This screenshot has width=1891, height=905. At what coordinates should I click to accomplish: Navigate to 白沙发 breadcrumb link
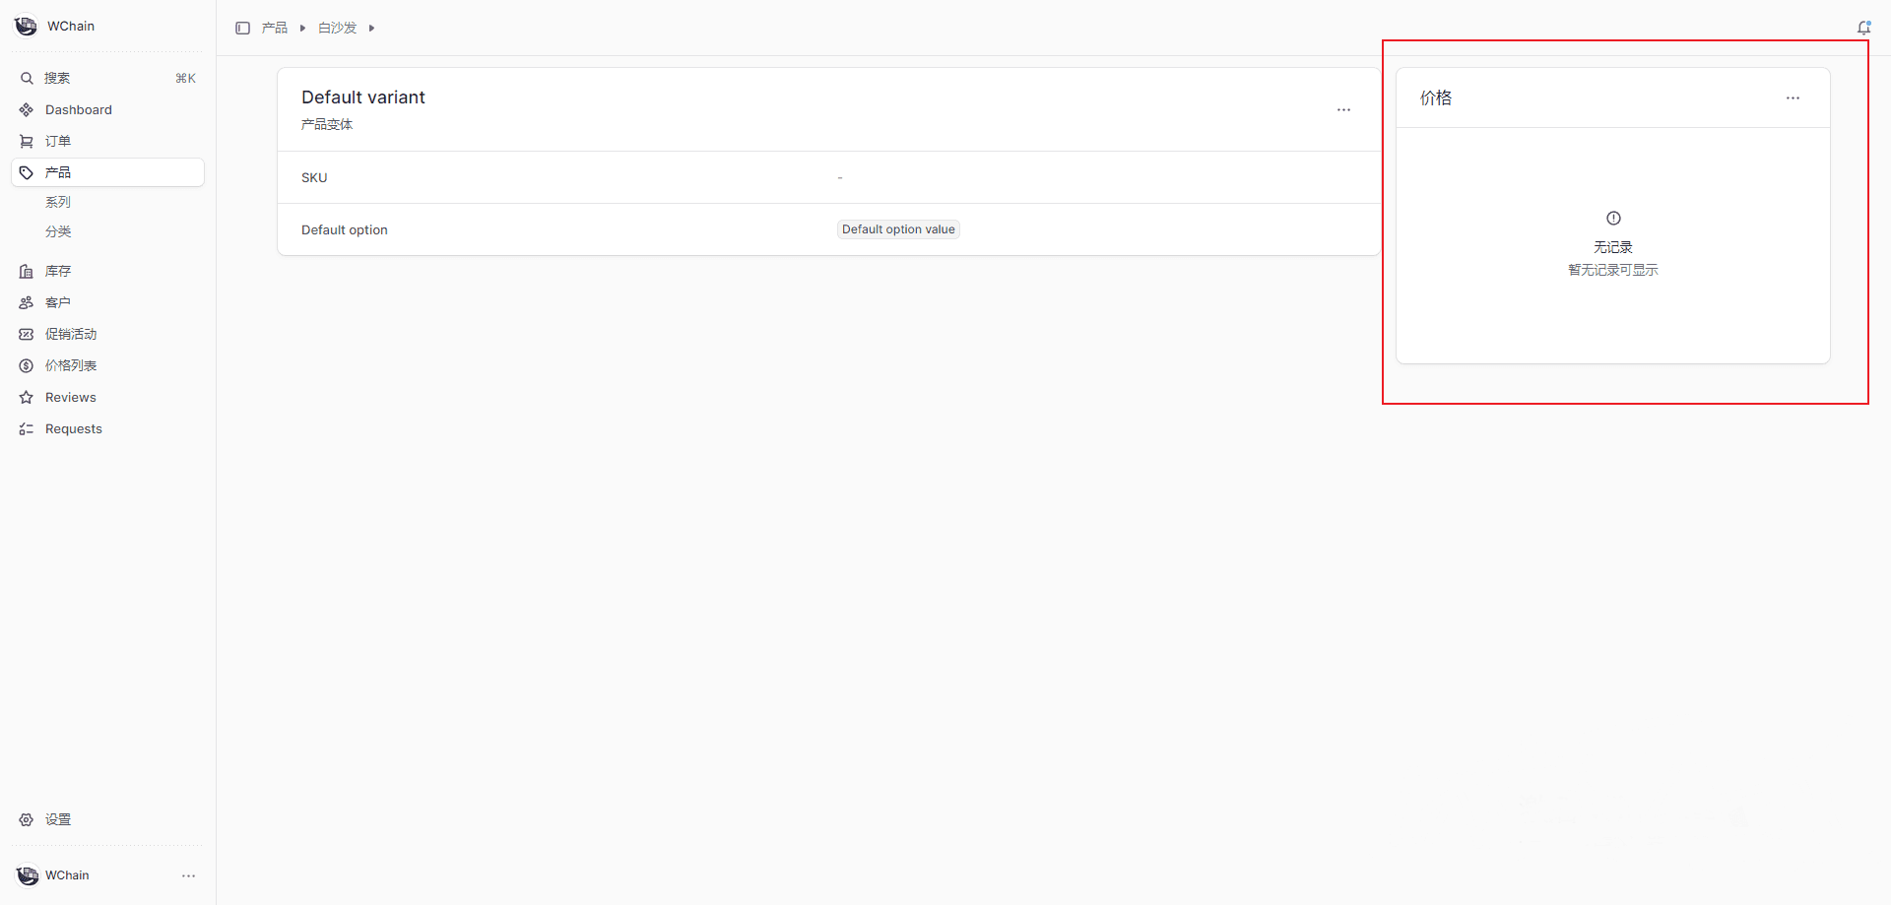tap(337, 28)
